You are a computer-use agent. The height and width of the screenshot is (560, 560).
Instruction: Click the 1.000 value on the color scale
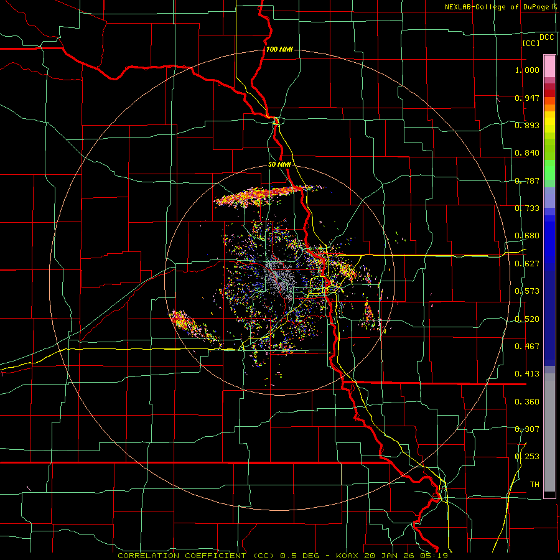coord(527,70)
